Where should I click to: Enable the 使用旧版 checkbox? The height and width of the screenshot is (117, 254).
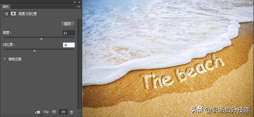coord(5,59)
